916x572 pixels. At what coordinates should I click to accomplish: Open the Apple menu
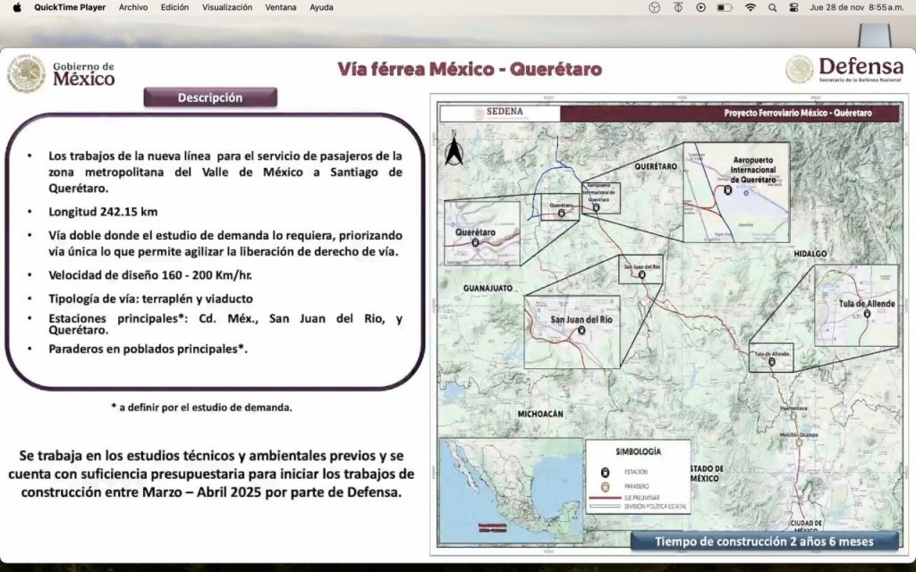16,7
